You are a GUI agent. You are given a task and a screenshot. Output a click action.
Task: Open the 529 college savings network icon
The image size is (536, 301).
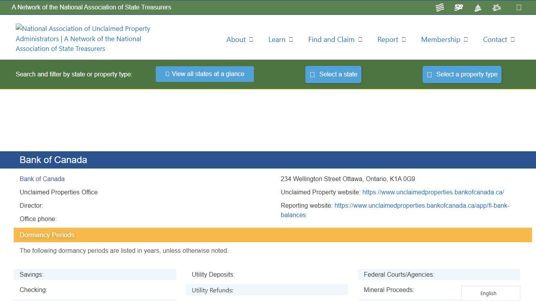point(458,7)
